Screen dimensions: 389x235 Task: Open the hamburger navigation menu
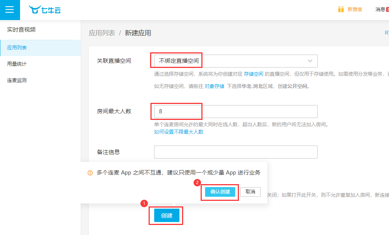point(10,10)
